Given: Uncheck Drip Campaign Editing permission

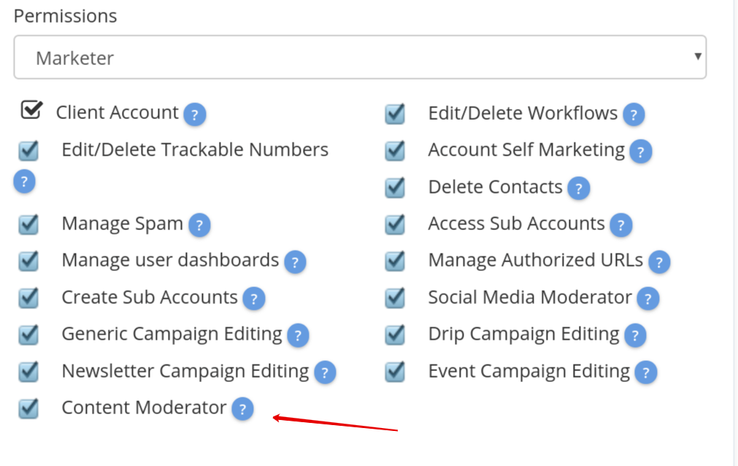Looking at the screenshot, I should 395,335.
